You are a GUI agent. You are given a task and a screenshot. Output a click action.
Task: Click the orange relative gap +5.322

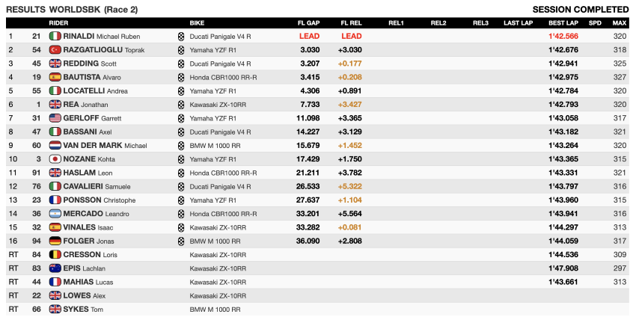(349, 186)
